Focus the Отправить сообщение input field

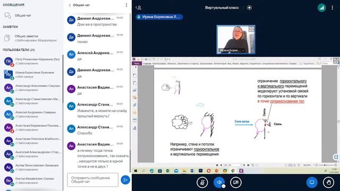pyautogui.click(x=93, y=180)
